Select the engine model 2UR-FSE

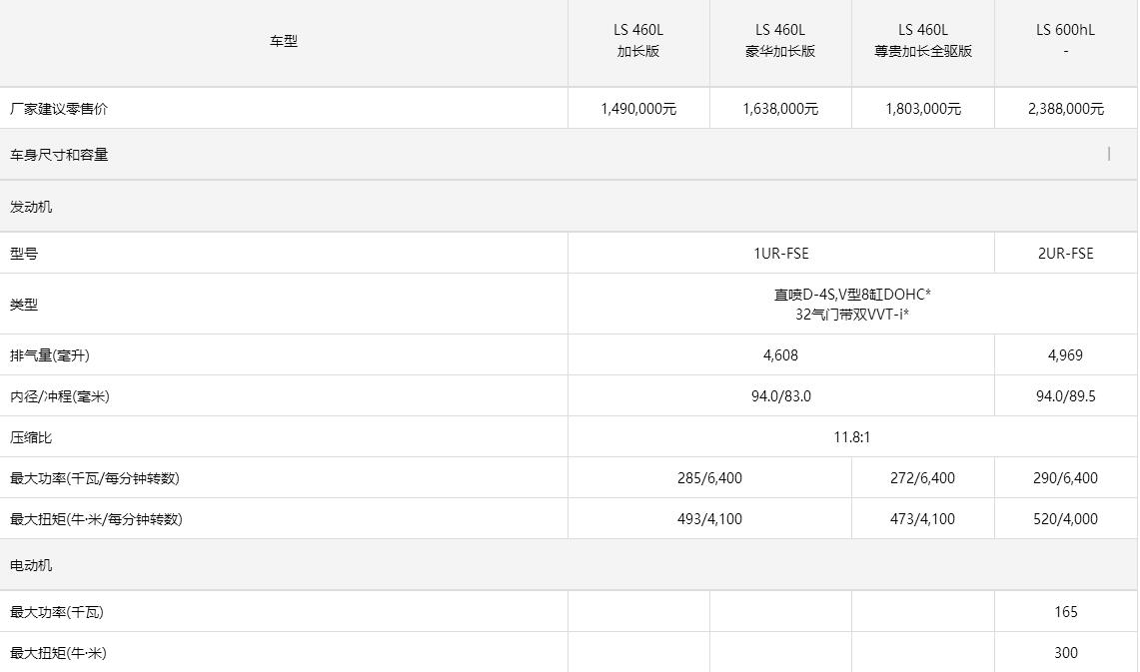(x=1065, y=254)
